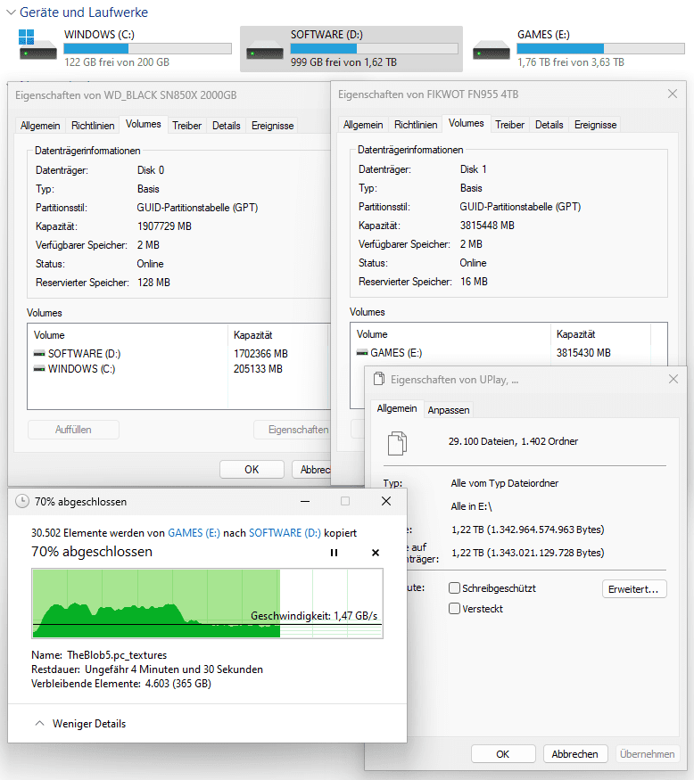Click the 3815430 MB capacity value
This screenshot has height=780, width=694.
(x=583, y=353)
